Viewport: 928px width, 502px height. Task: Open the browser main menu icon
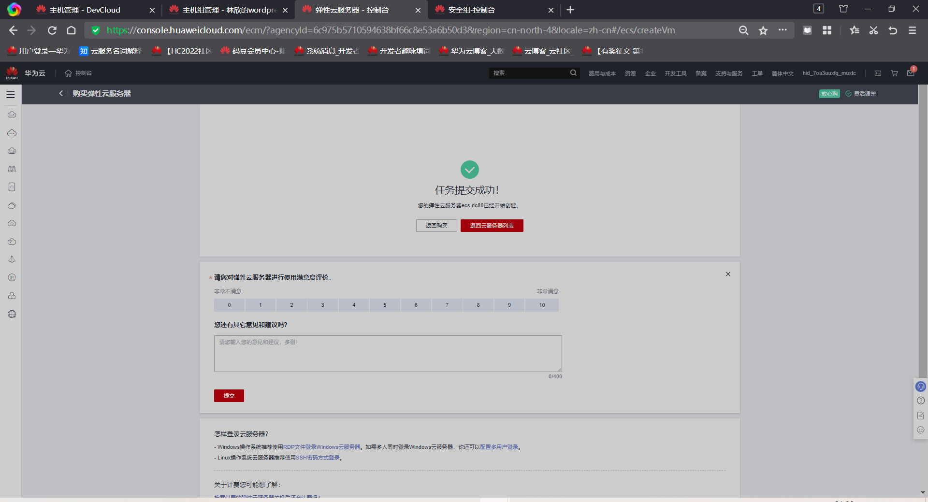click(912, 30)
